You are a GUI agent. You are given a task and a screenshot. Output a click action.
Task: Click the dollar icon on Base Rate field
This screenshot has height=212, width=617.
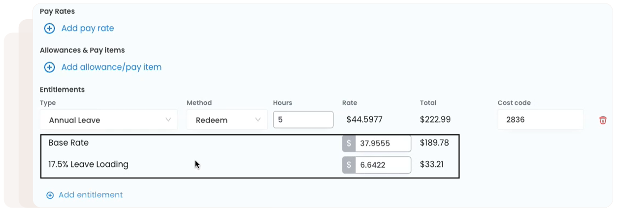(x=349, y=144)
